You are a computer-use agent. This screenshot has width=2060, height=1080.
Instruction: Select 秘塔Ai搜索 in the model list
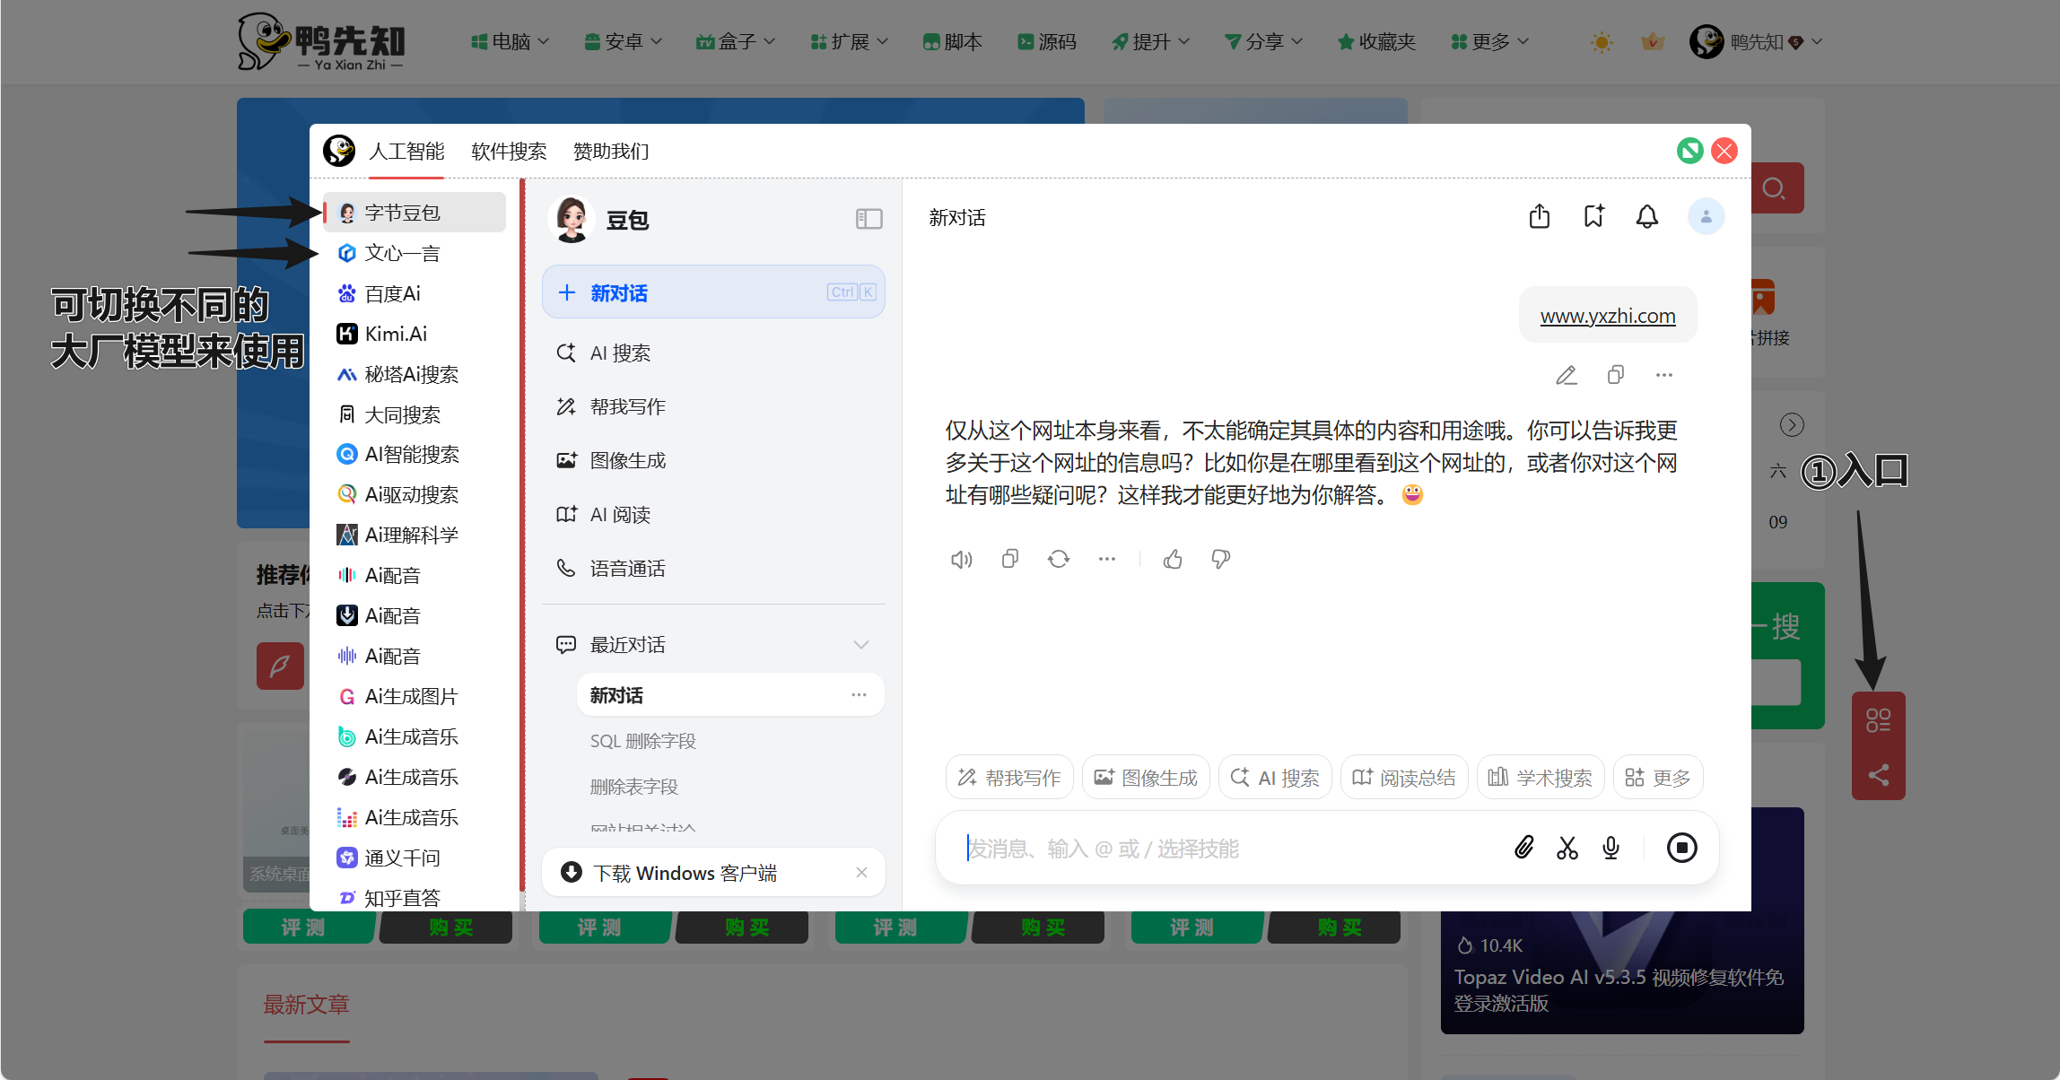click(x=415, y=374)
